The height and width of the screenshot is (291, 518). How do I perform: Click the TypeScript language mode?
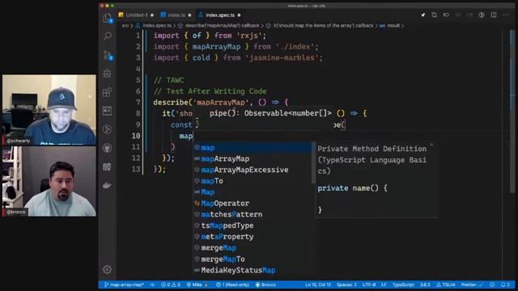coord(403,285)
